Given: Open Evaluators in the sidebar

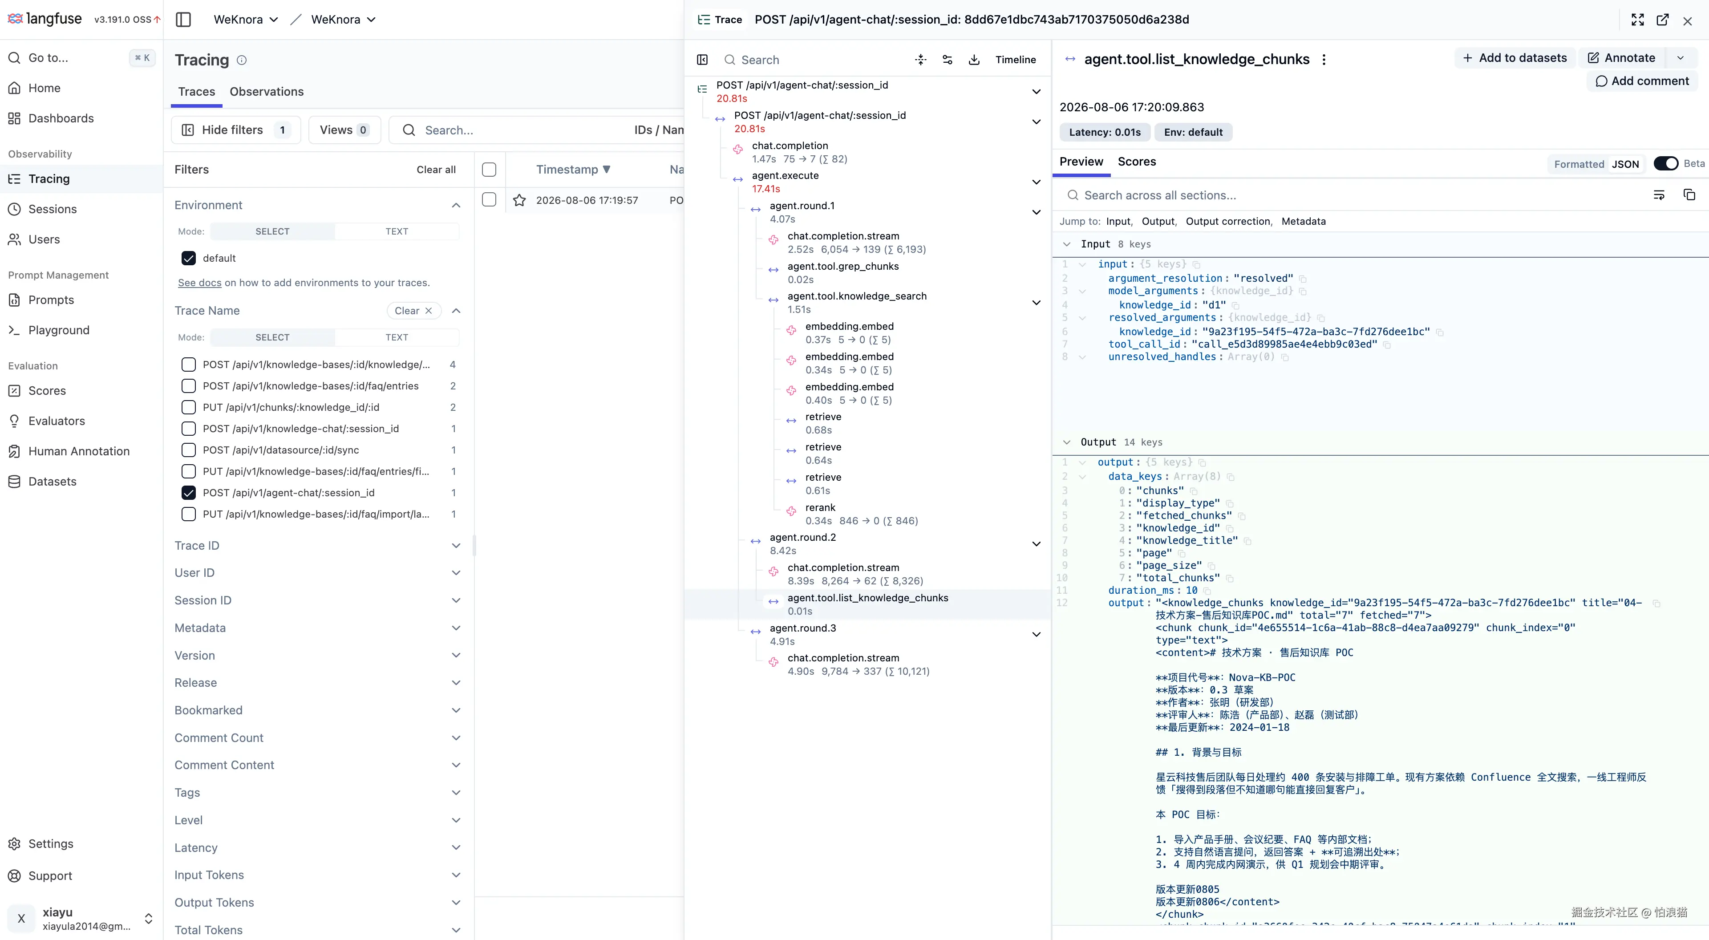Looking at the screenshot, I should pyautogui.click(x=57, y=421).
